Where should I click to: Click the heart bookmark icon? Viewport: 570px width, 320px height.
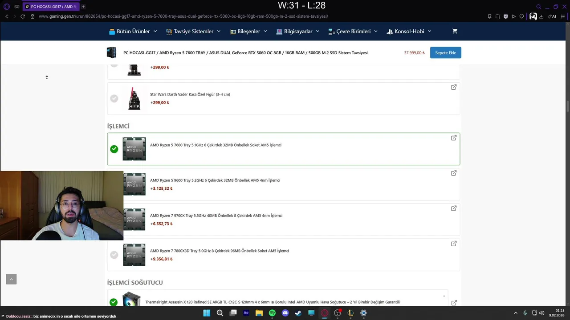[x=522, y=16]
